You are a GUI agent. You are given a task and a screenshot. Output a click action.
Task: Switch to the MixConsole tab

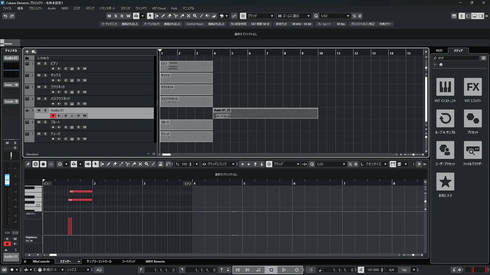click(x=41, y=261)
